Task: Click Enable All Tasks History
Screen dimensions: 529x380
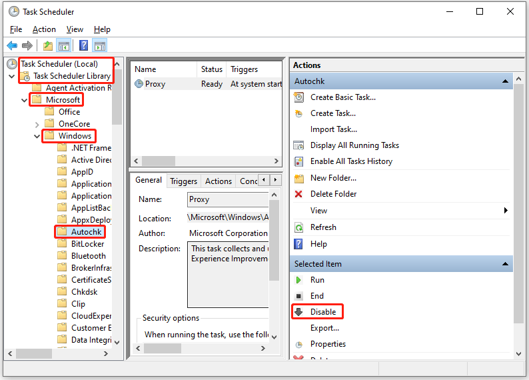Action: point(351,161)
